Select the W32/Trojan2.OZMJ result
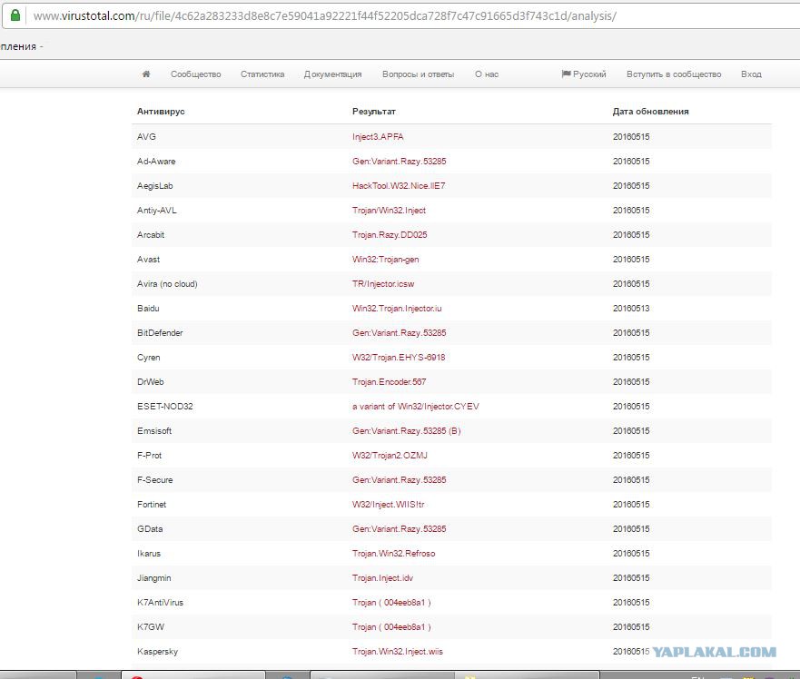This screenshot has width=800, height=679. point(390,455)
